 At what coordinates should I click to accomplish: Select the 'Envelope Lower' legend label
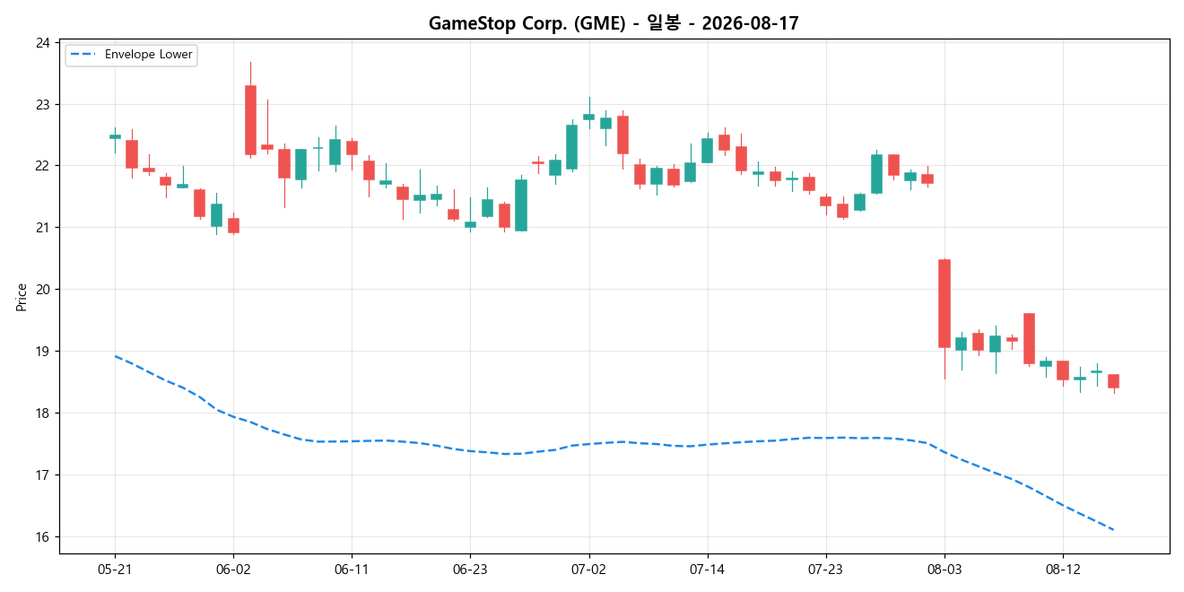(149, 55)
